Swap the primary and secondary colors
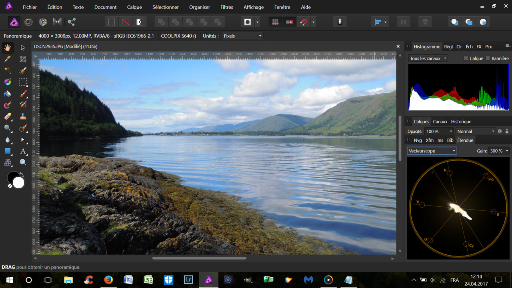The width and height of the screenshot is (512, 288). [21, 174]
